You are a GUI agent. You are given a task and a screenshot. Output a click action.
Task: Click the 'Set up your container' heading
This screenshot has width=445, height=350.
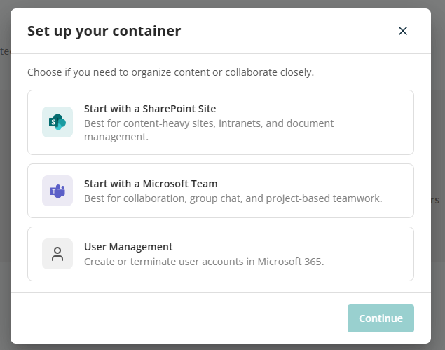click(104, 31)
